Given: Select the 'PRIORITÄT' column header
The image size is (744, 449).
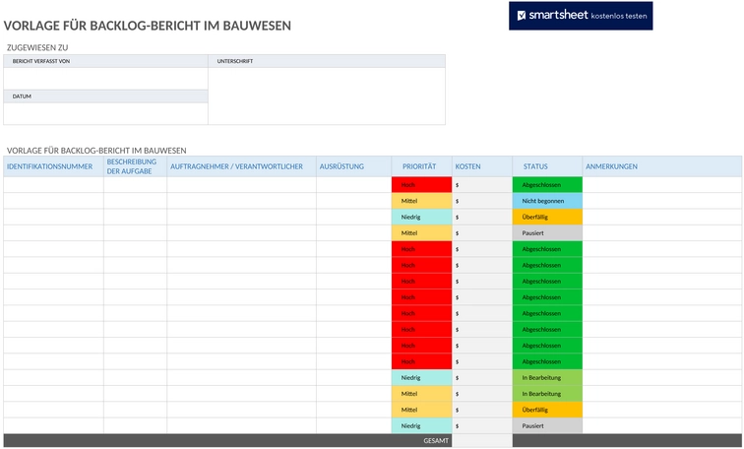Looking at the screenshot, I should [422, 166].
